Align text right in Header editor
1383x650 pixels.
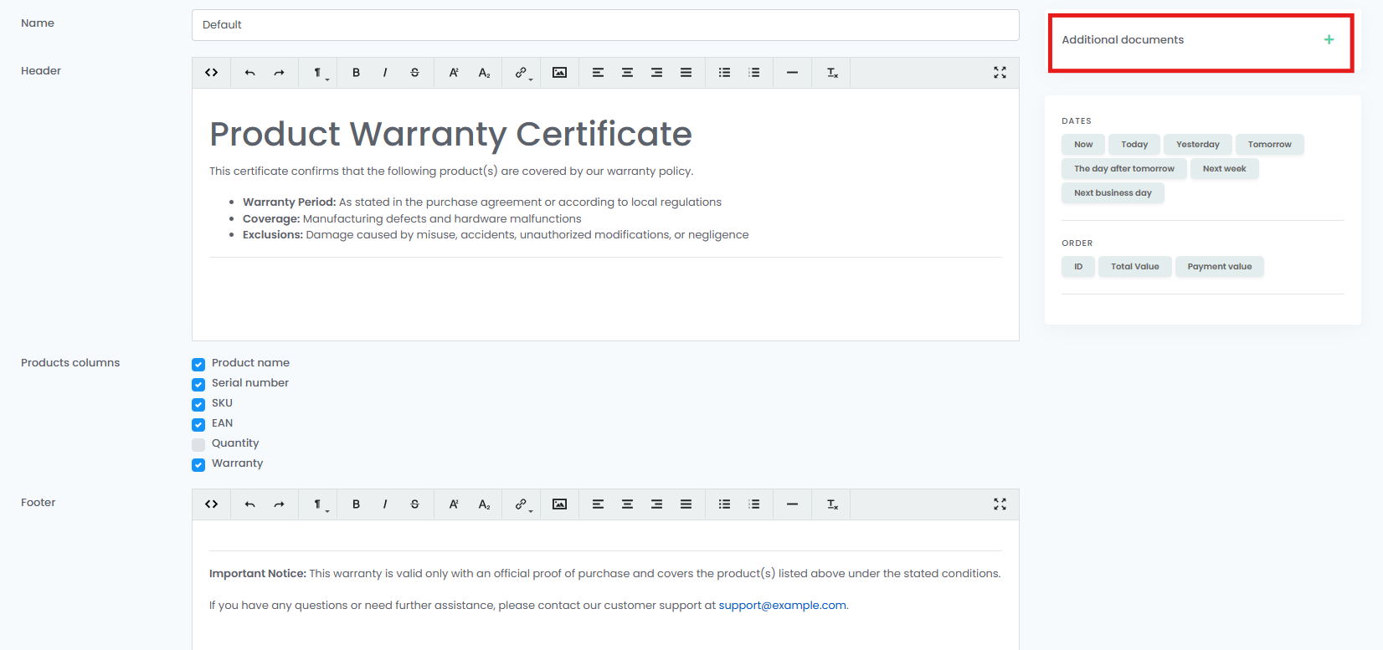656,73
